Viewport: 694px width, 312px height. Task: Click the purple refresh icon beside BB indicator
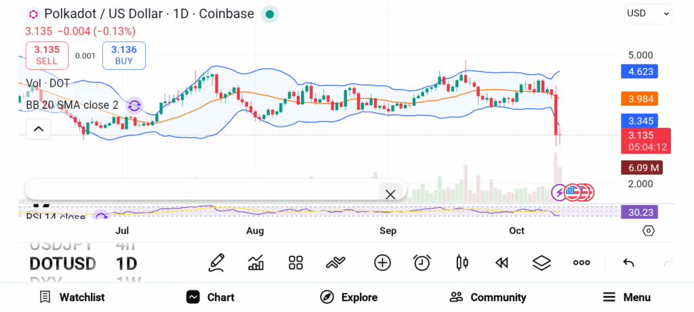(134, 105)
